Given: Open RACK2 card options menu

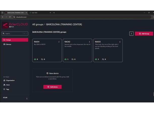Looking at the screenshot, I should click(x=89, y=42).
